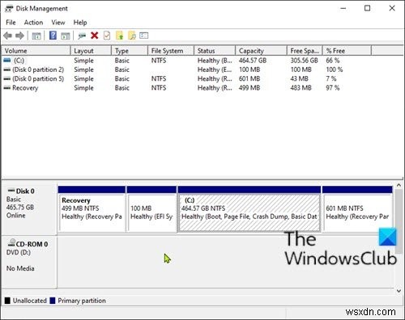Minimize the Disk Management window
The width and height of the screenshot is (405, 320).
tap(343, 8)
